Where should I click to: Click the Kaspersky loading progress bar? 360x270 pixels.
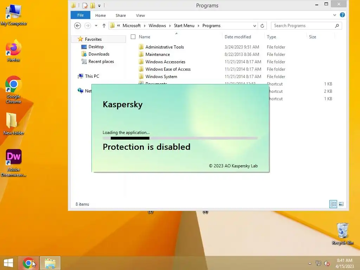point(180,138)
